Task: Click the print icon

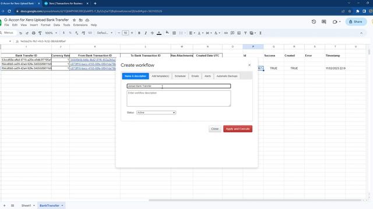Action: coord(34,33)
